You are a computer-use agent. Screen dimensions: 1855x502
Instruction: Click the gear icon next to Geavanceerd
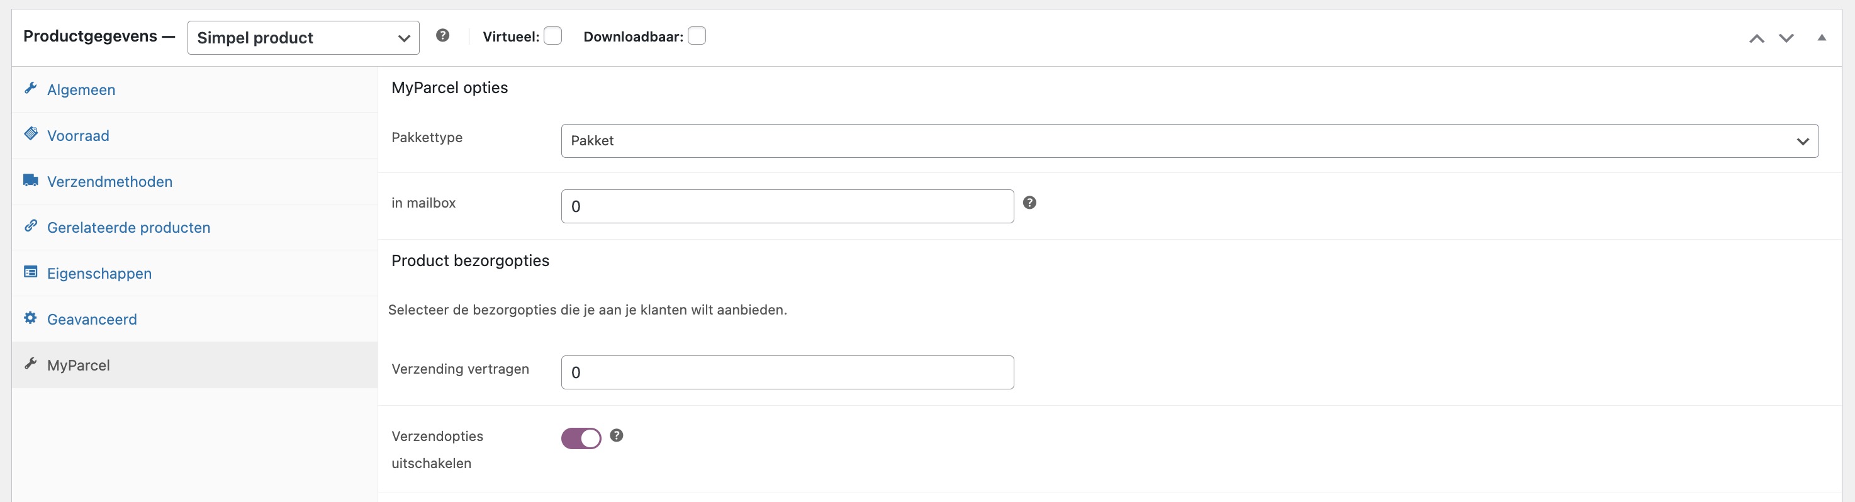(x=30, y=317)
